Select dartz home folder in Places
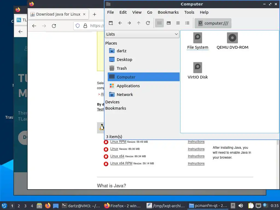Viewport: 280px width, 210px height. click(144, 51)
